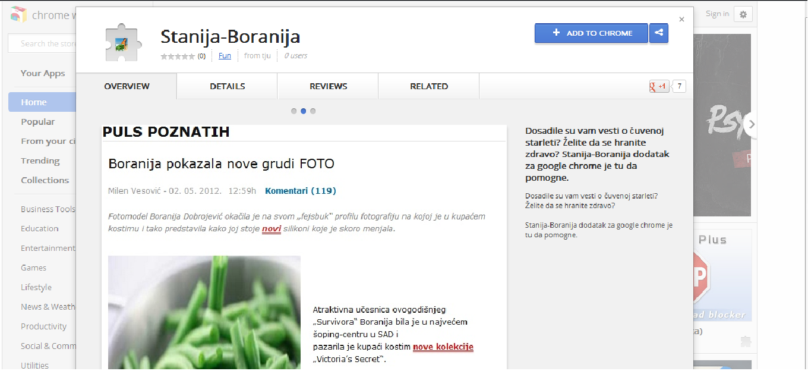Image resolution: width=808 pixels, height=371 pixels.
Task: Click the Google +1 button
Action: [659, 86]
